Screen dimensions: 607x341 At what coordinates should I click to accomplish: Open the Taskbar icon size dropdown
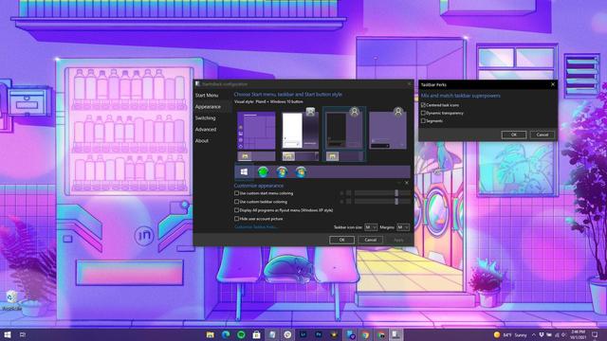[x=371, y=227]
